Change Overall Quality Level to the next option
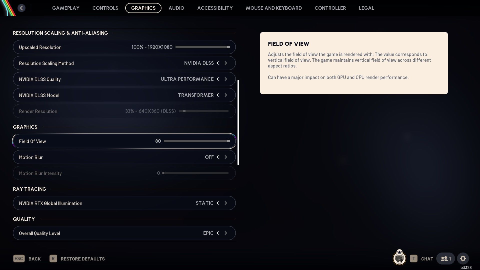Image resolution: width=480 pixels, height=270 pixels. pos(226,233)
